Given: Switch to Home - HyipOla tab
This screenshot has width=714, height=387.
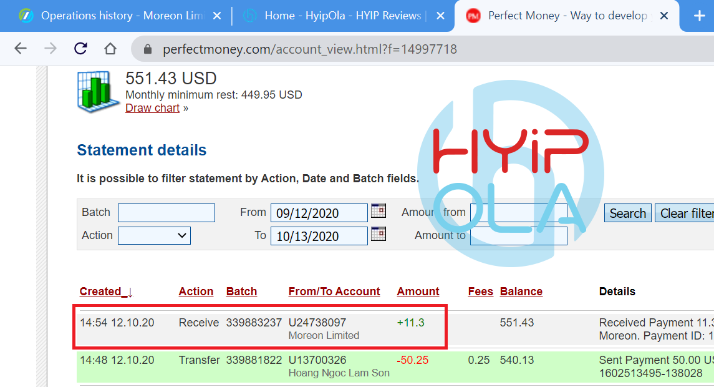Looking at the screenshot, I should click(x=343, y=16).
